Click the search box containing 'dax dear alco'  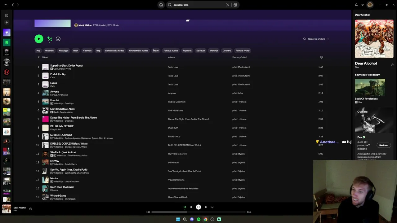tap(198, 5)
